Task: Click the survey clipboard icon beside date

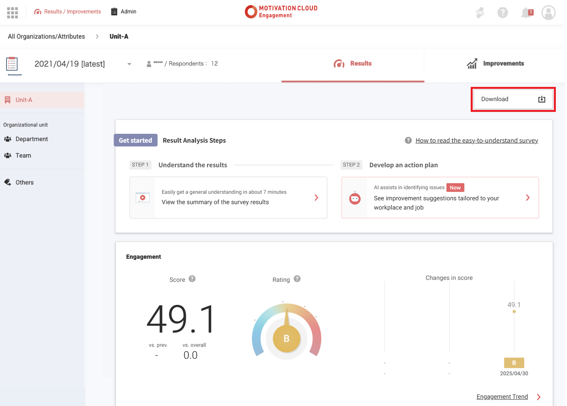Action: pyautogui.click(x=12, y=64)
